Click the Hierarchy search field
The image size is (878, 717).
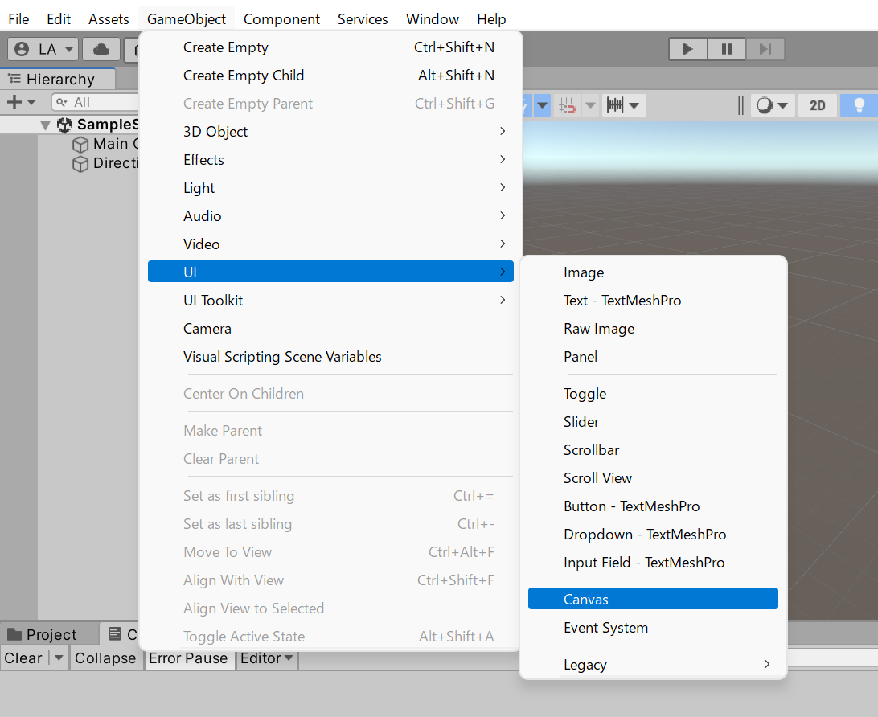[96, 102]
